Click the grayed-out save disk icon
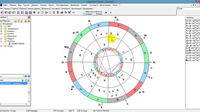Image resolution: width=200 pixels, height=112 pixels. point(50,12)
